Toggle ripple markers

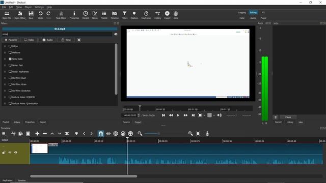[130, 133]
